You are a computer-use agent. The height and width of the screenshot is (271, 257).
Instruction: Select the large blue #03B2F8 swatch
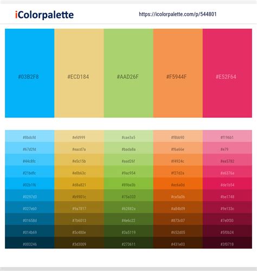(30, 73)
